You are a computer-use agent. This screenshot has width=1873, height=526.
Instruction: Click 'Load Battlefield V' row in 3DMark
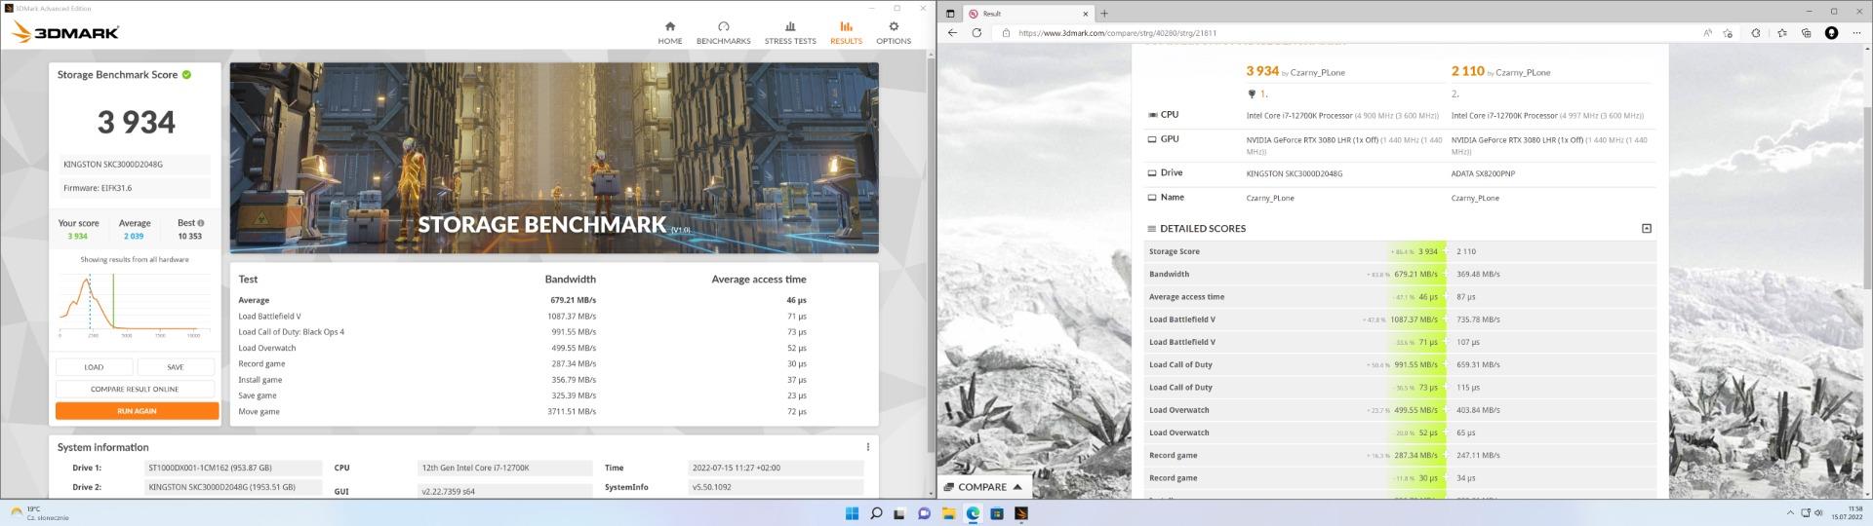523,317
